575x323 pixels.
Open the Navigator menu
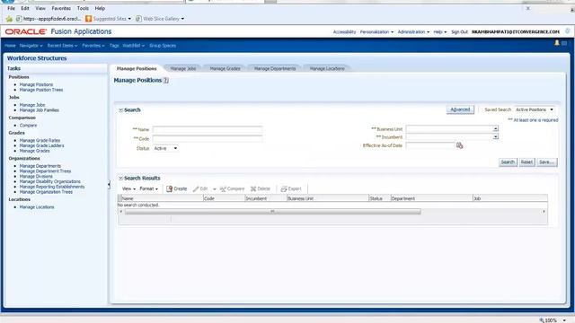pos(31,46)
